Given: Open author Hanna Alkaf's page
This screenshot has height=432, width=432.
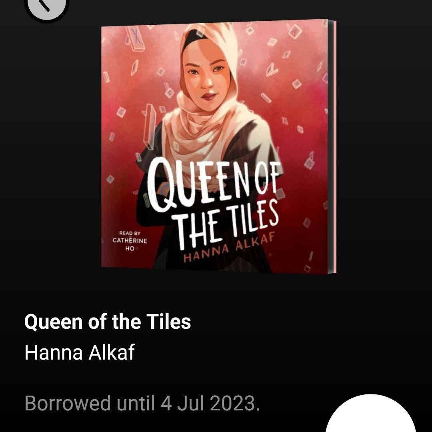Looking at the screenshot, I should tap(80, 352).
